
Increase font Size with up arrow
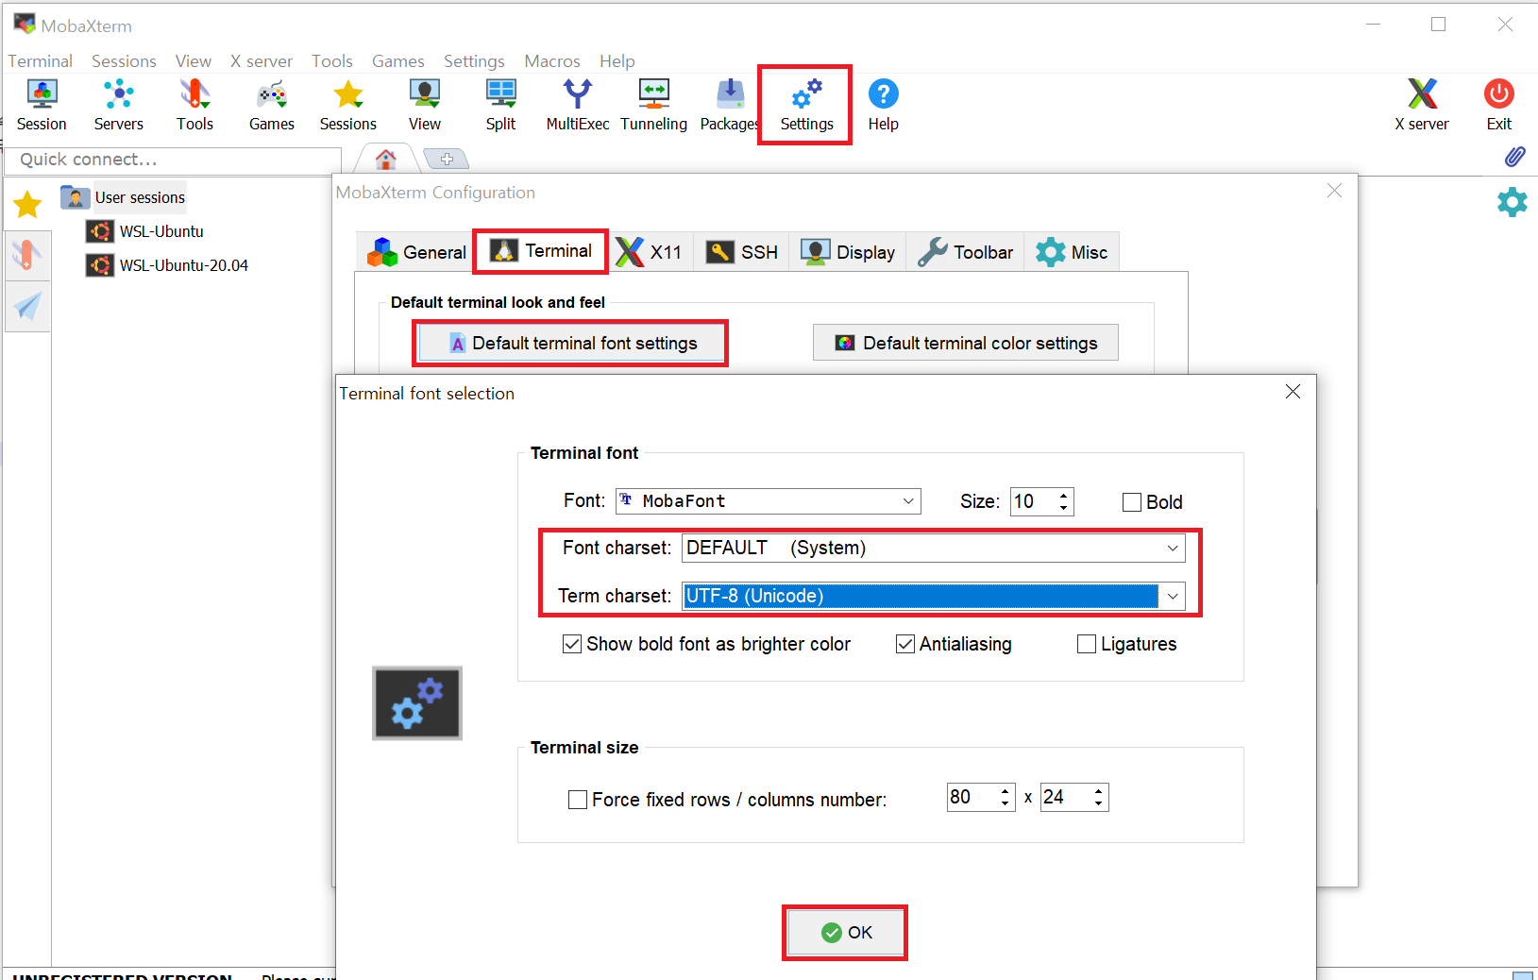point(1064,495)
